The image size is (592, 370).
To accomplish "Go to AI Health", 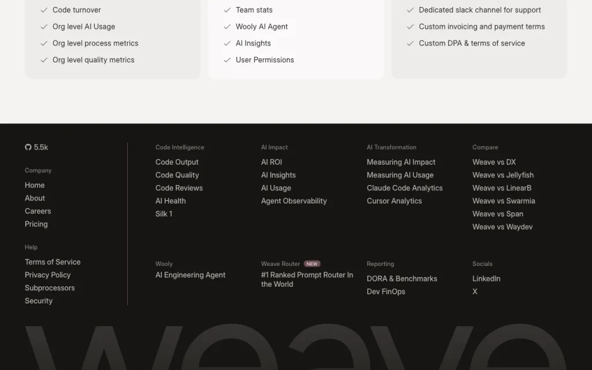I will click(x=171, y=201).
